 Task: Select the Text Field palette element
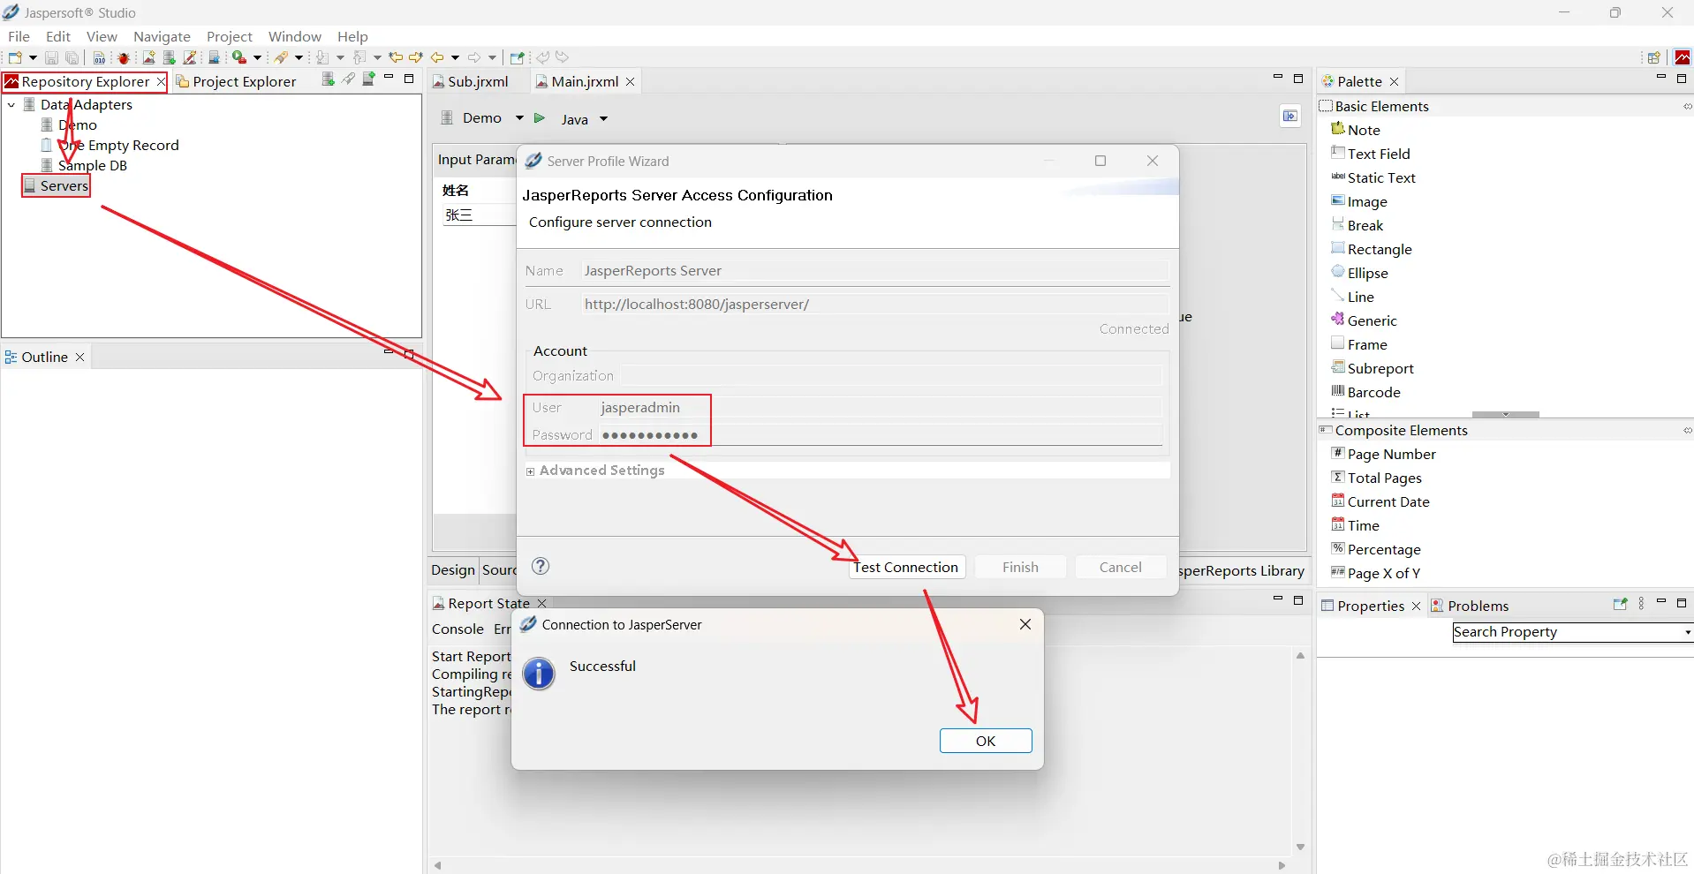(1371, 154)
